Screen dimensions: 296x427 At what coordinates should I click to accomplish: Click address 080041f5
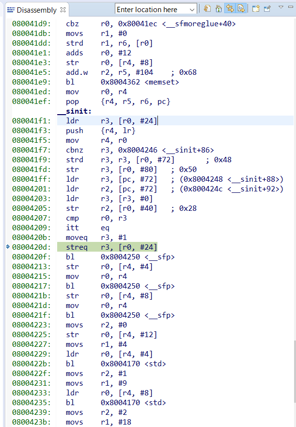click(31, 140)
